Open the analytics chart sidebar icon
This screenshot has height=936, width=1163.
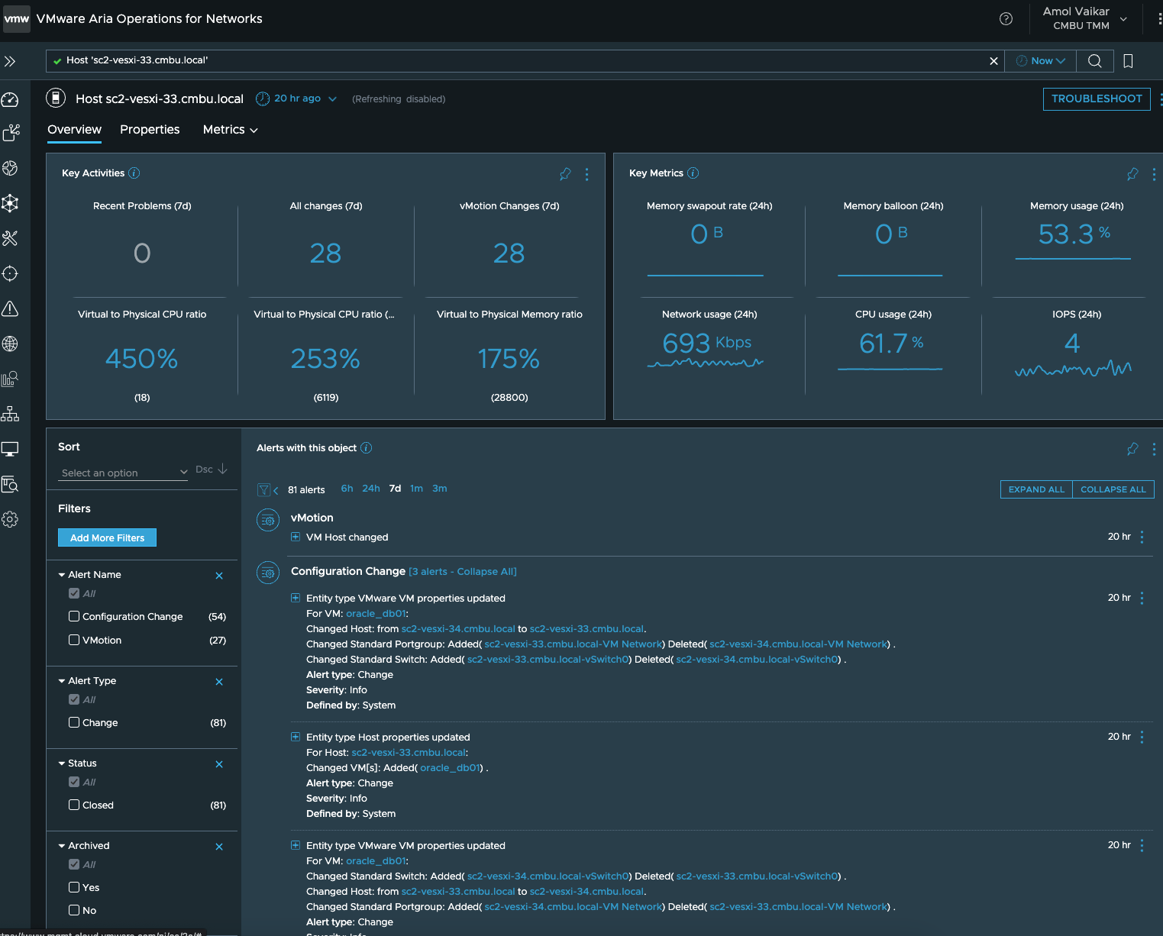coord(10,379)
